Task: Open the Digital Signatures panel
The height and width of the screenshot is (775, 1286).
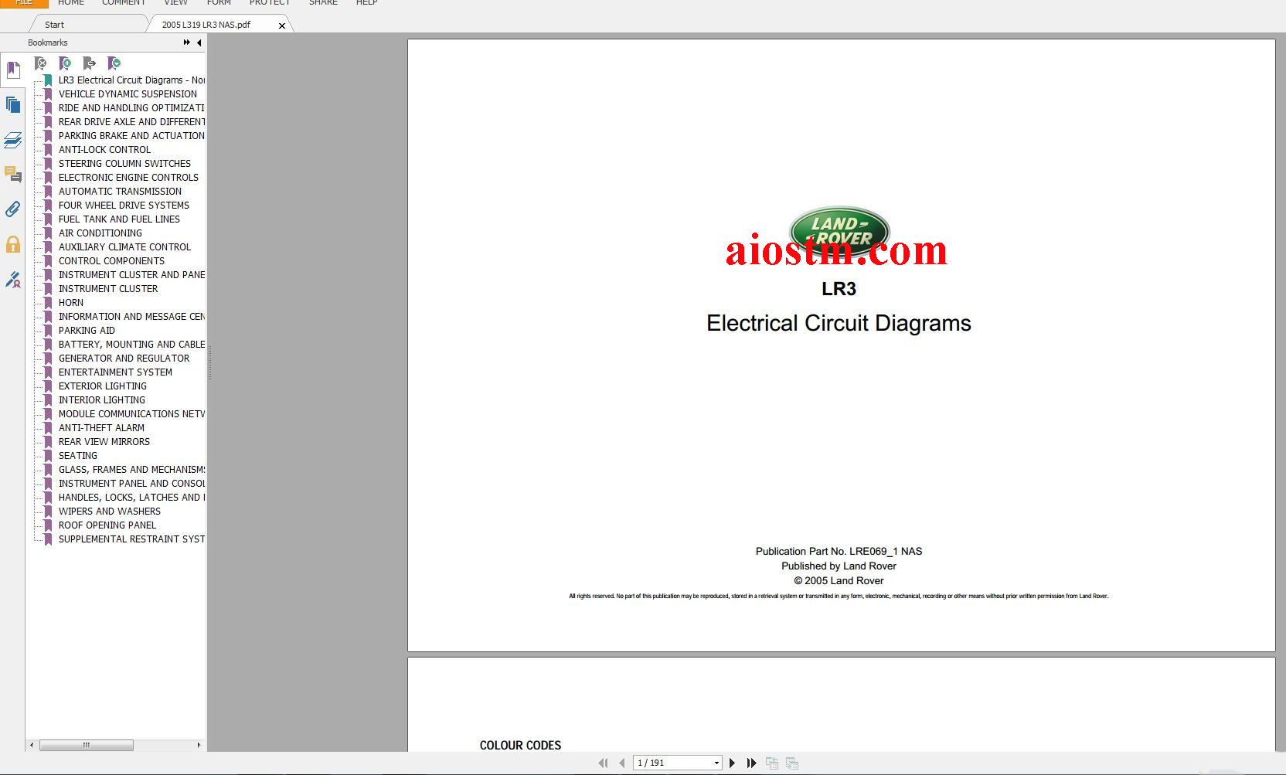Action: tap(12, 280)
